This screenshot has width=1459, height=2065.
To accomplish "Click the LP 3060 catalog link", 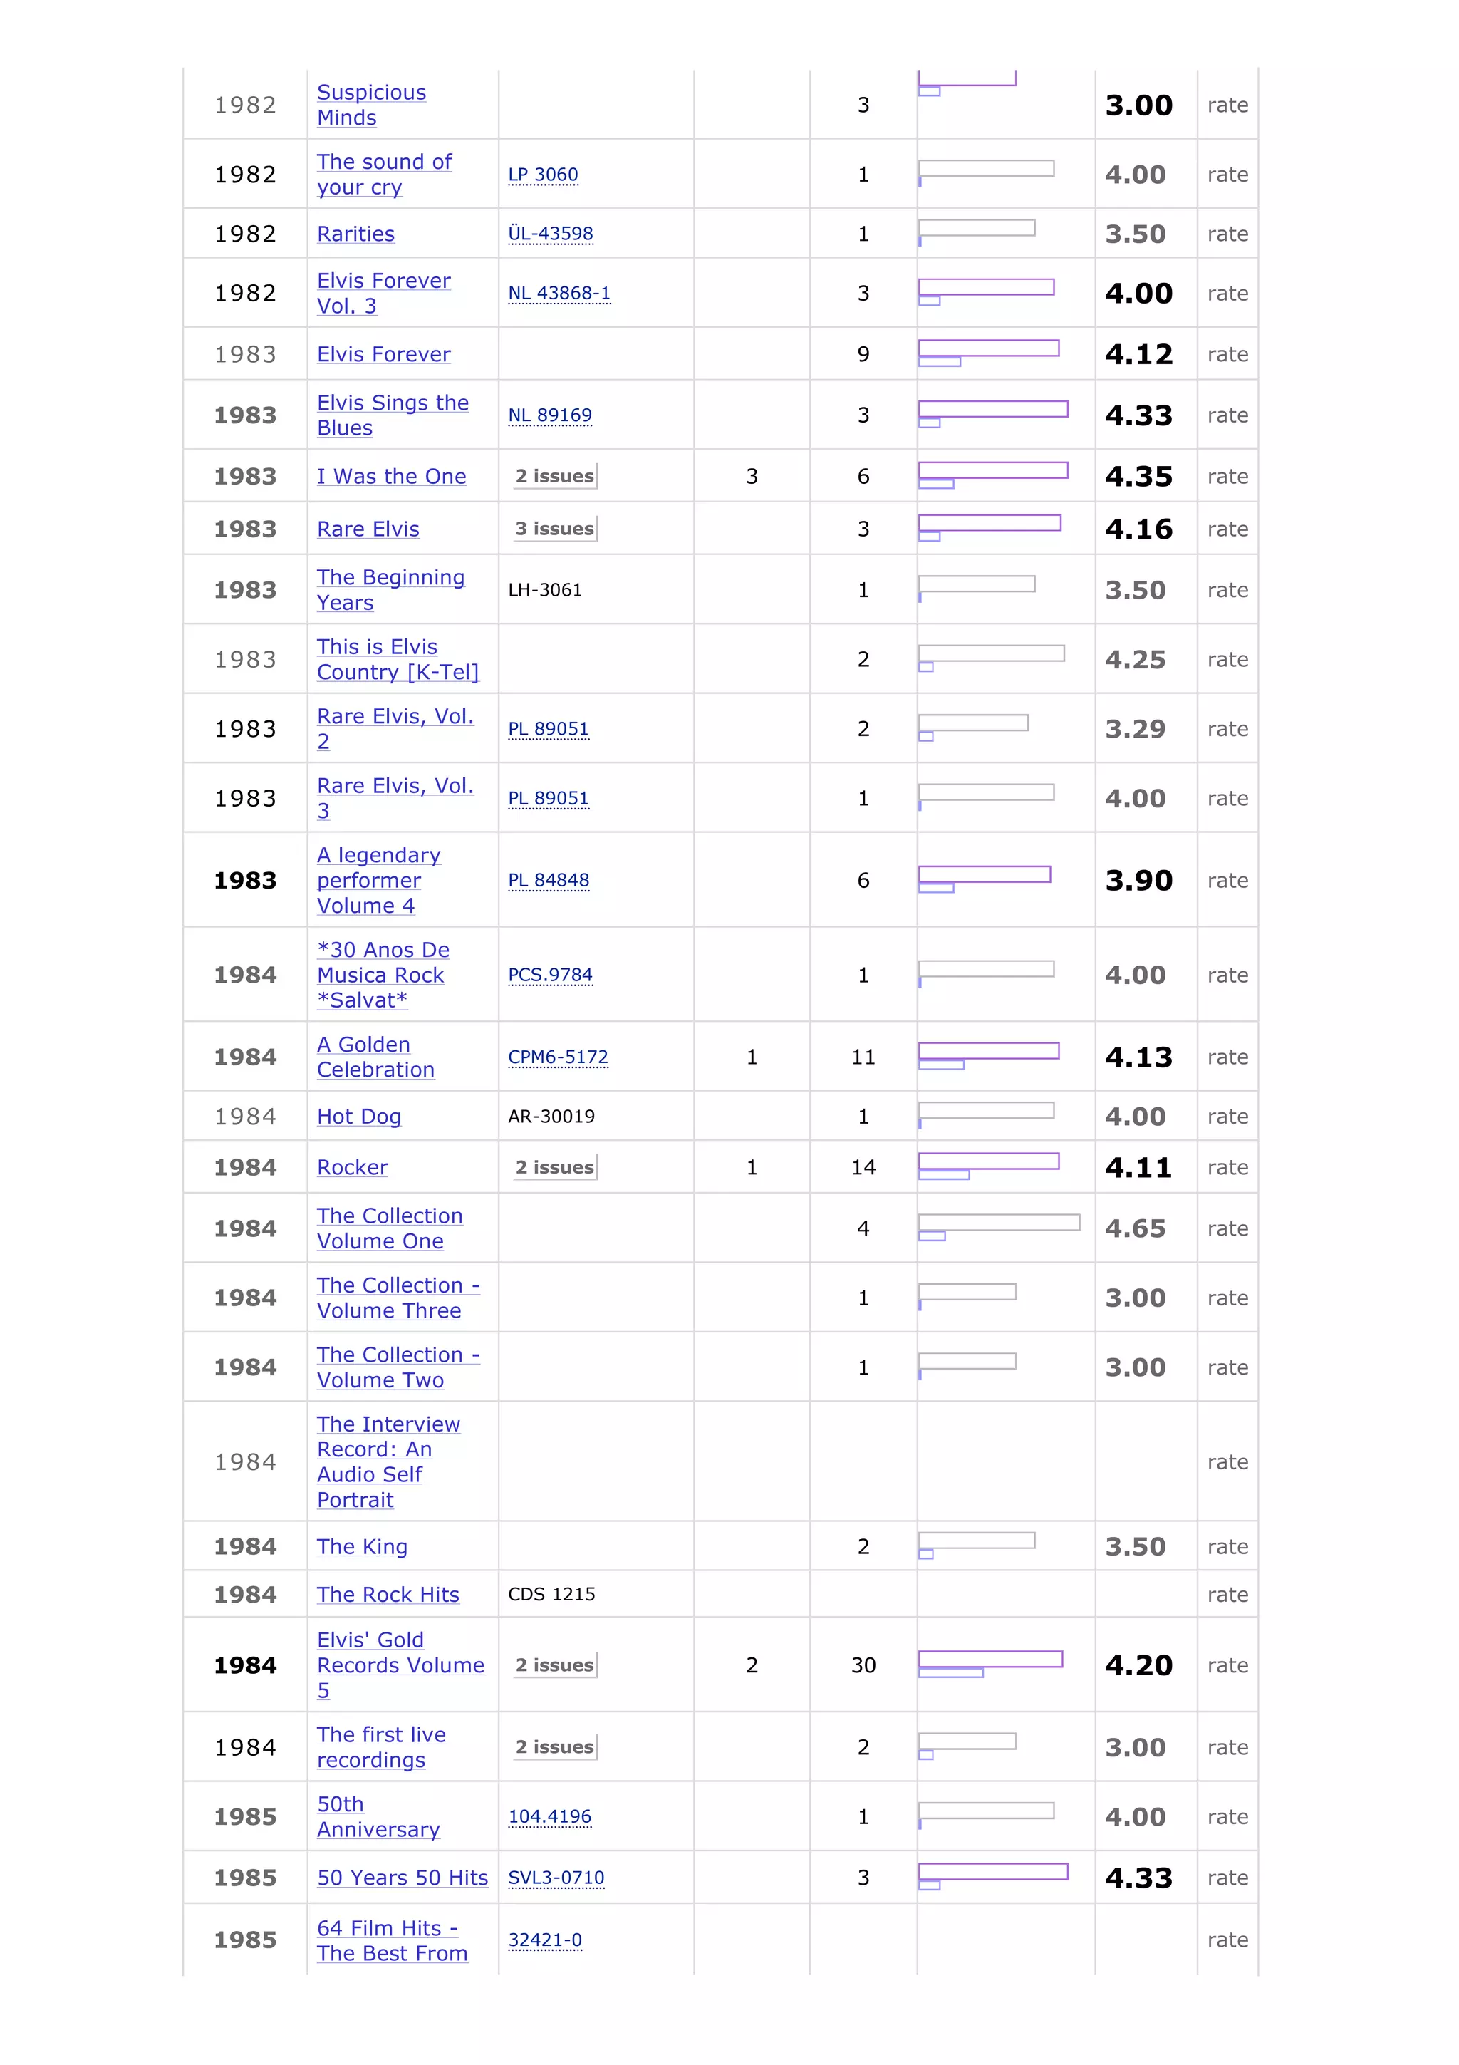I will [542, 175].
